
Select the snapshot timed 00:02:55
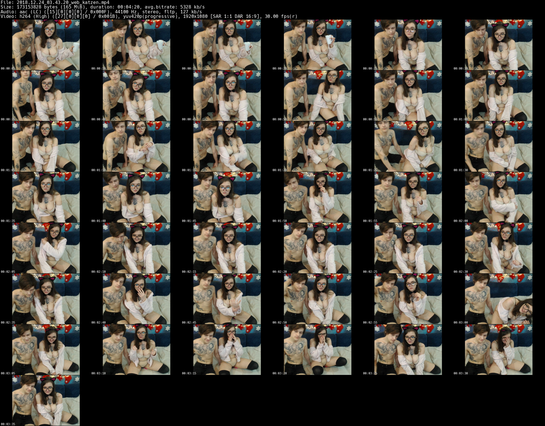[x=408, y=299]
